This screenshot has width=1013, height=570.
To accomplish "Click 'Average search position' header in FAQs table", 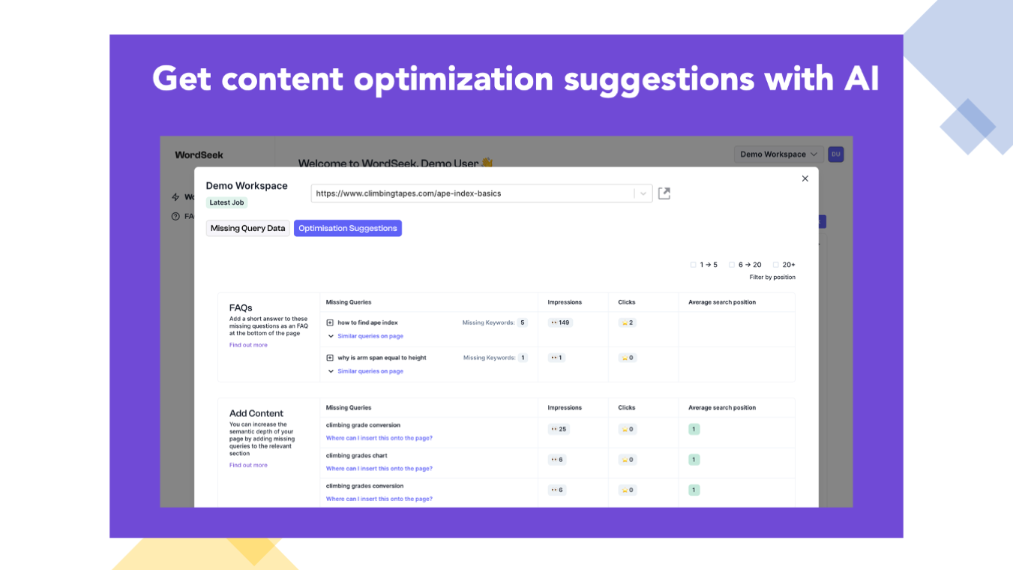I will (x=722, y=302).
